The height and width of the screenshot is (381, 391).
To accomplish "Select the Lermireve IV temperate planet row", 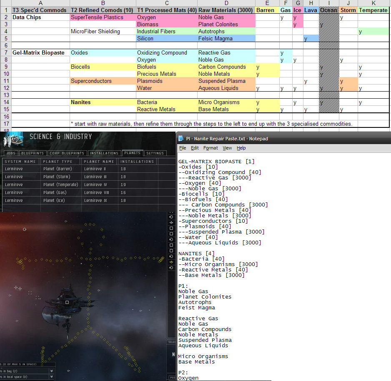I will point(89,185).
